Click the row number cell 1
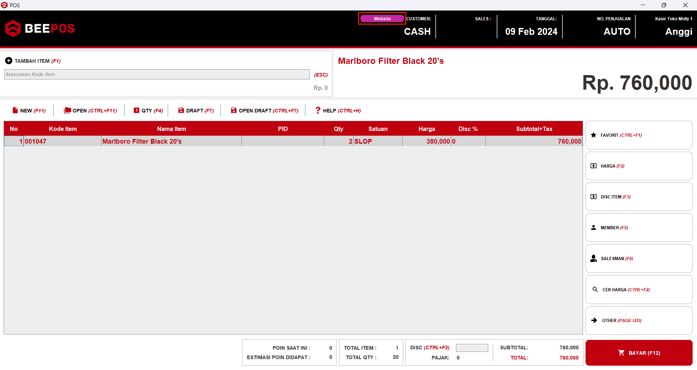 point(14,141)
